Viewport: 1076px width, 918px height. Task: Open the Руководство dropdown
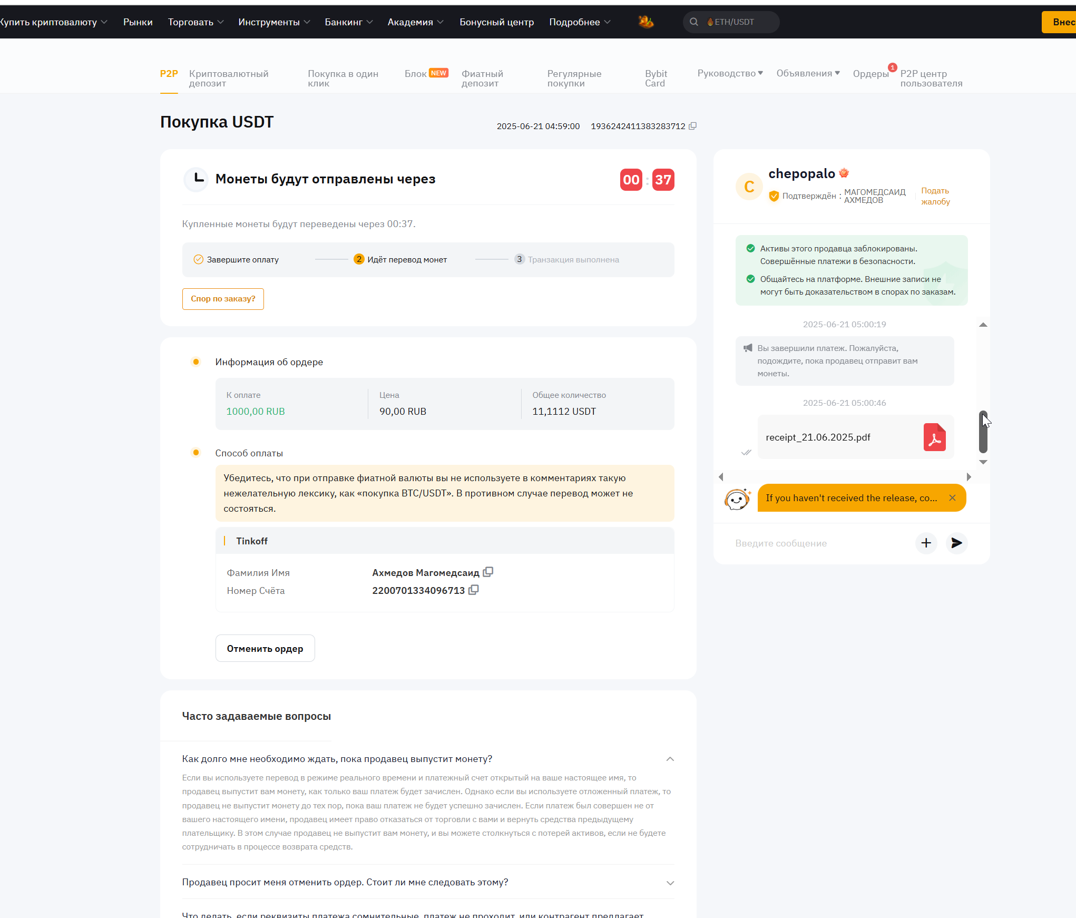click(x=730, y=73)
